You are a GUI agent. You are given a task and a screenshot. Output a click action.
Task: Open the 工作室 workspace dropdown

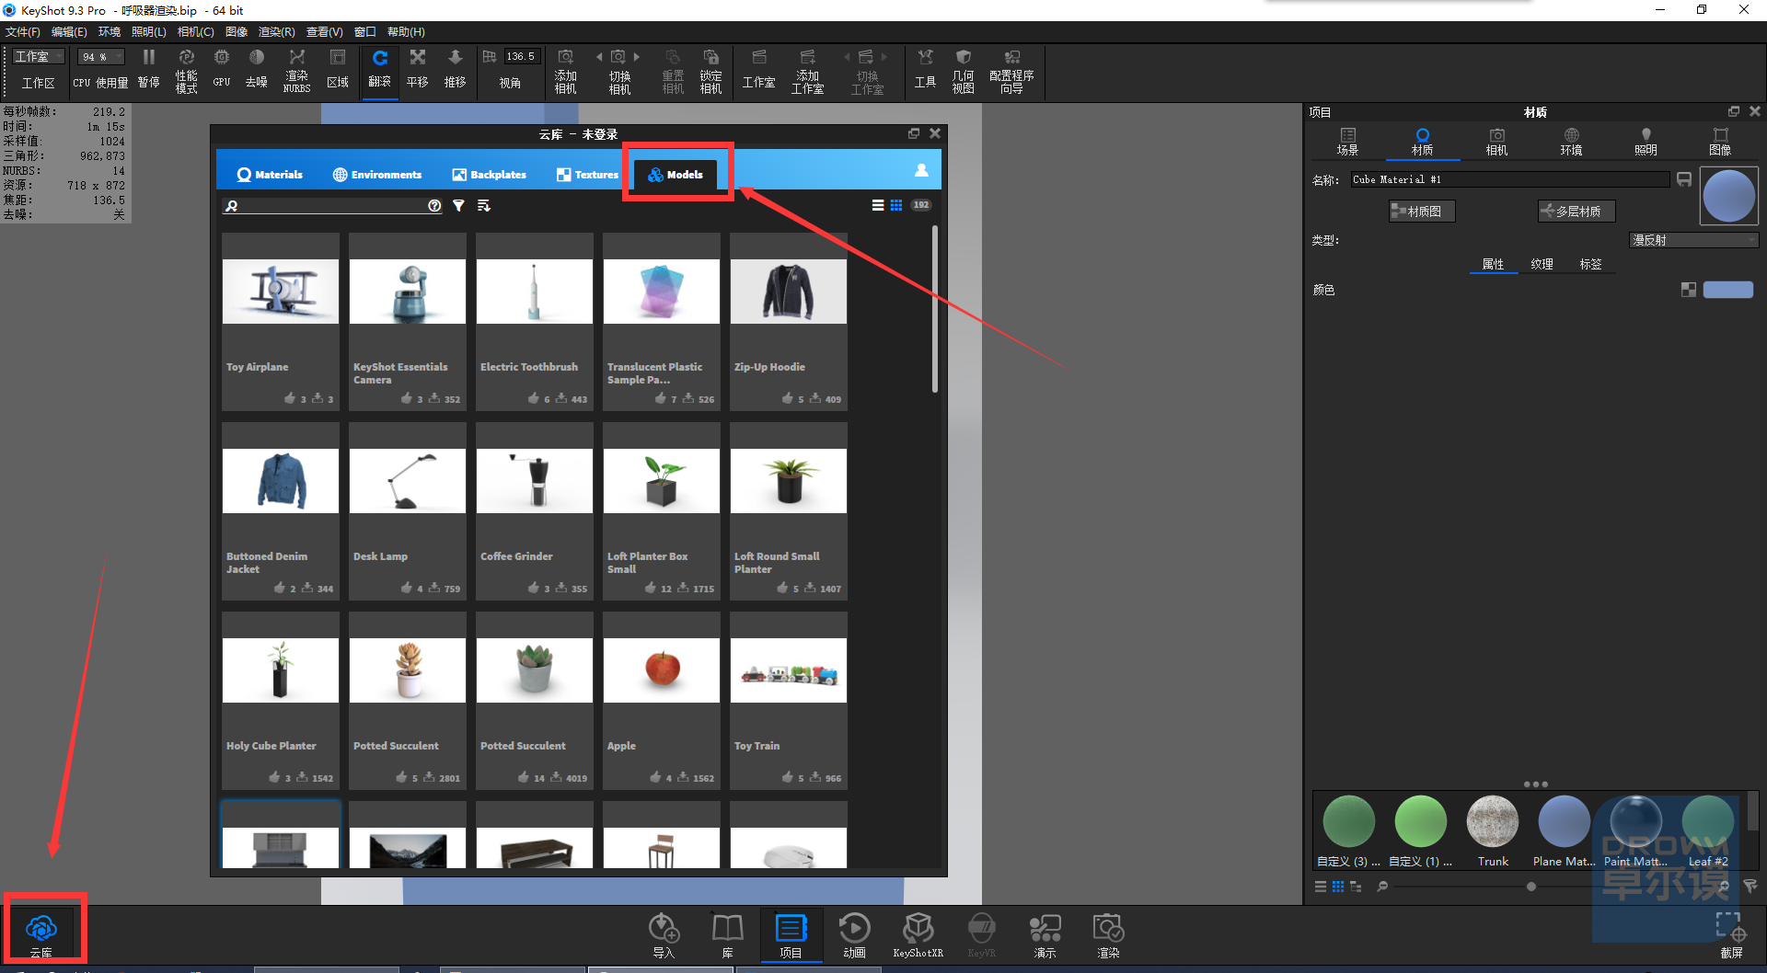coord(39,57)
